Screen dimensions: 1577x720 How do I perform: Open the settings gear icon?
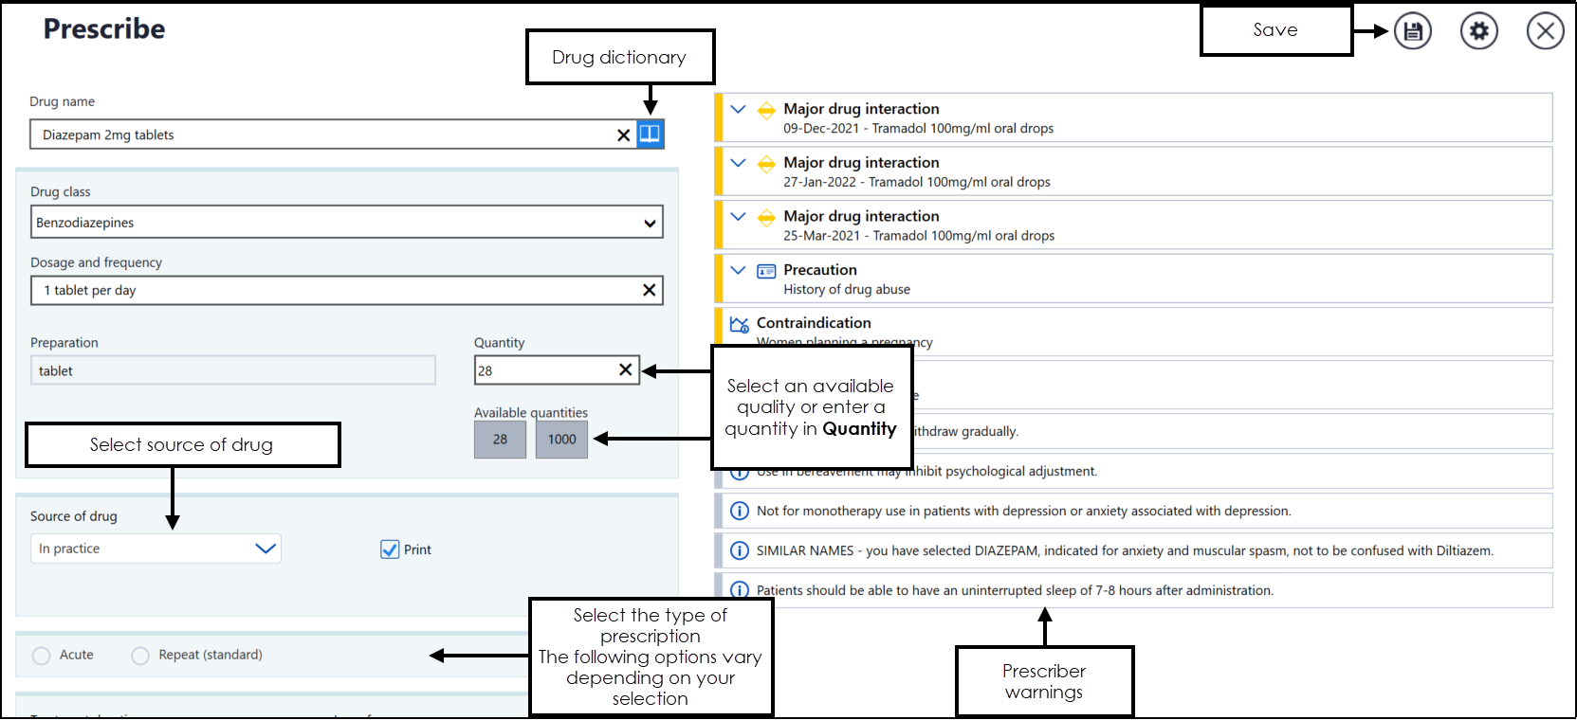(1478, 31)
